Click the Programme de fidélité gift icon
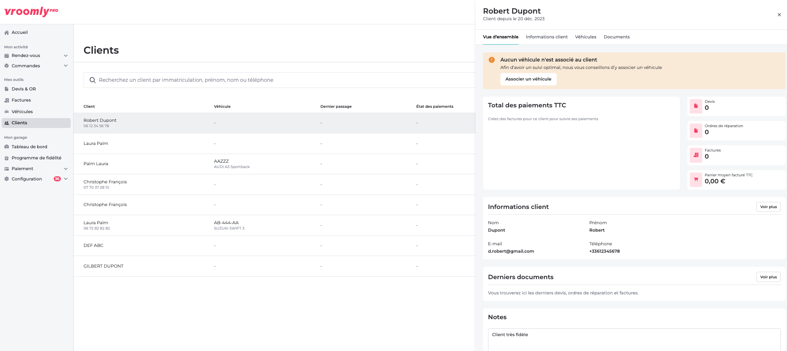787x351 pixels. pos(7,158)
